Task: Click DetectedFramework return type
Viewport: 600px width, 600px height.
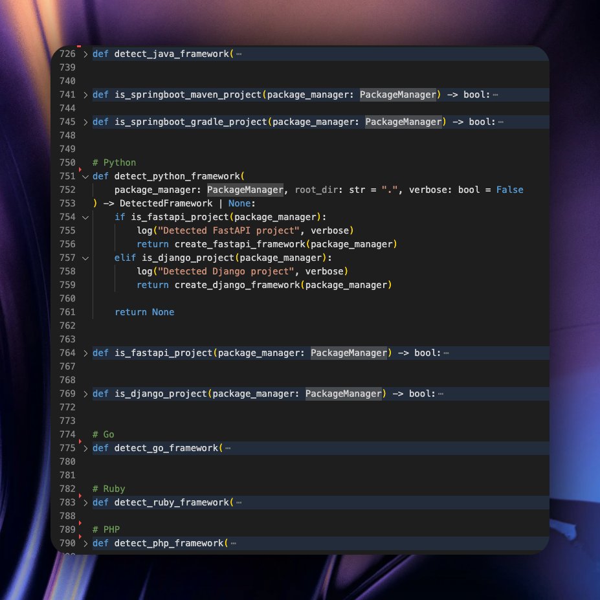Action: [166, 203]
